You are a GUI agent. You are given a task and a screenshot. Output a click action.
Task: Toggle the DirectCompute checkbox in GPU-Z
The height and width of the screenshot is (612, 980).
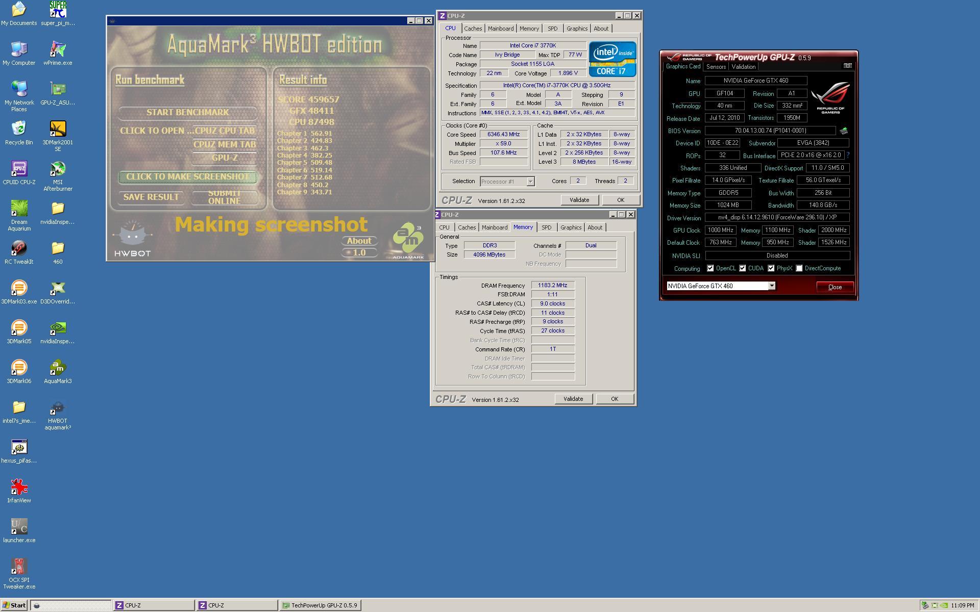point(799,268)
